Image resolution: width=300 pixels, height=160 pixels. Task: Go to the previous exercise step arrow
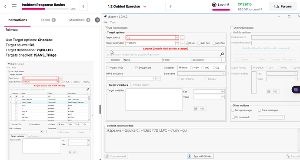coord(83,7)
